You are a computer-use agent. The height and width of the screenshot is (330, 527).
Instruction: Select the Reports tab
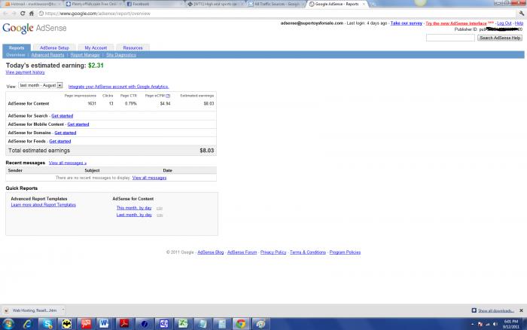click(17, 47)
